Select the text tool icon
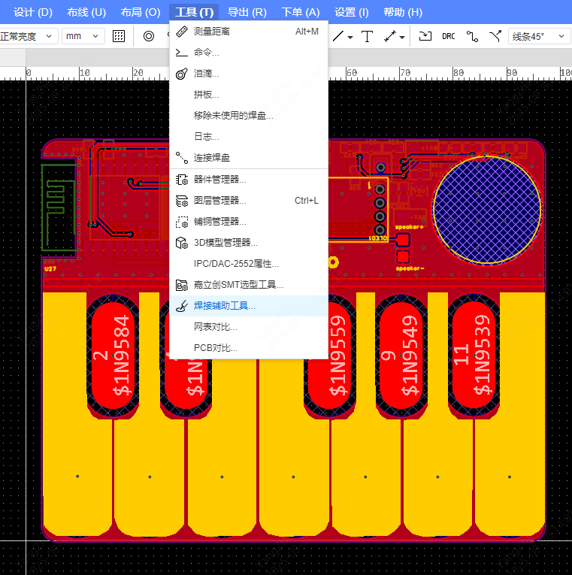The height and width of the screenshot is (575, 572). point(367,36)
